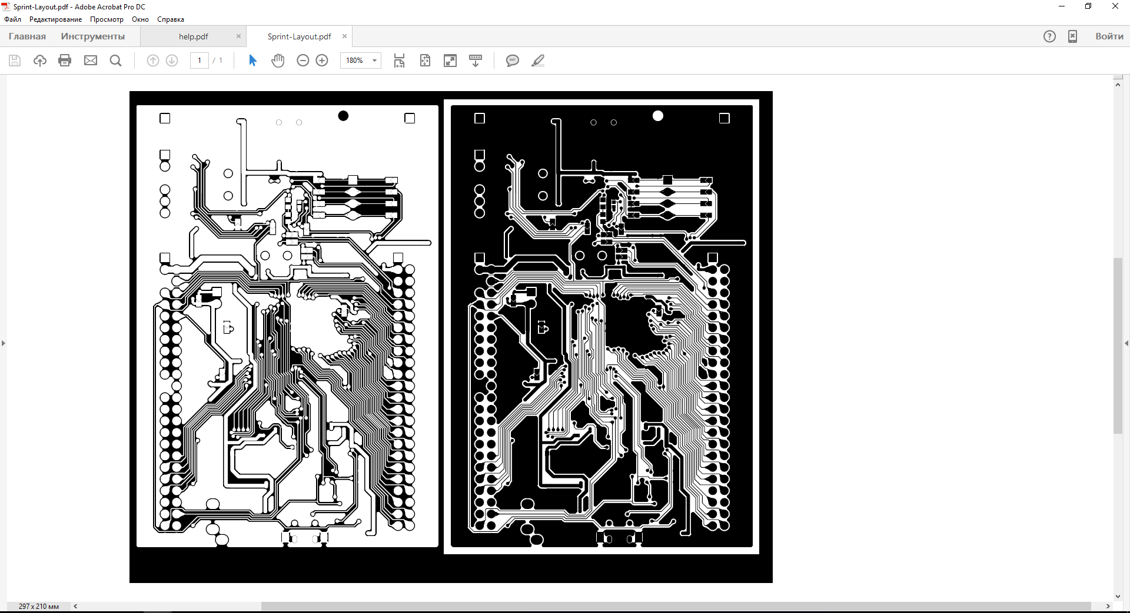The image size is (1130, 613).
Task: Open the find text magnifier icon
Action: [116, 61]
